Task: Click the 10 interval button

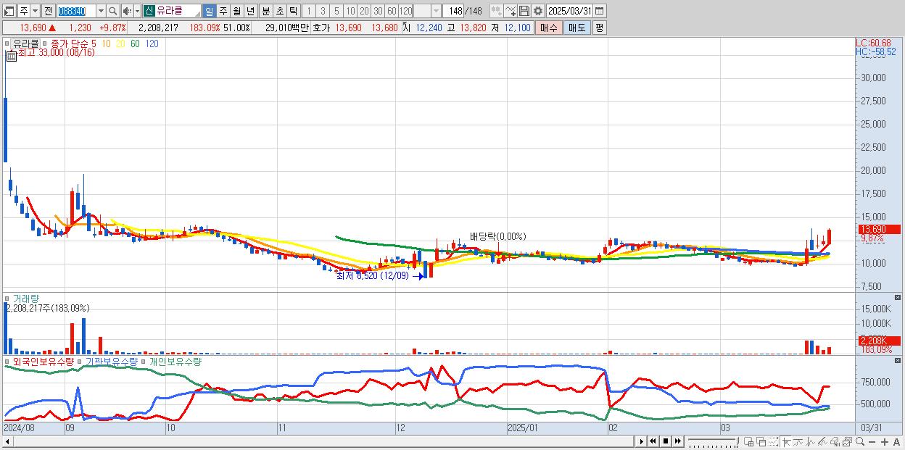Action: coord(350,11)
